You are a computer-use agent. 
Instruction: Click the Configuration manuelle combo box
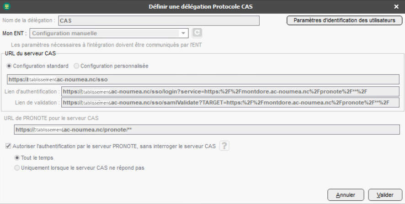tap(105, 33)
